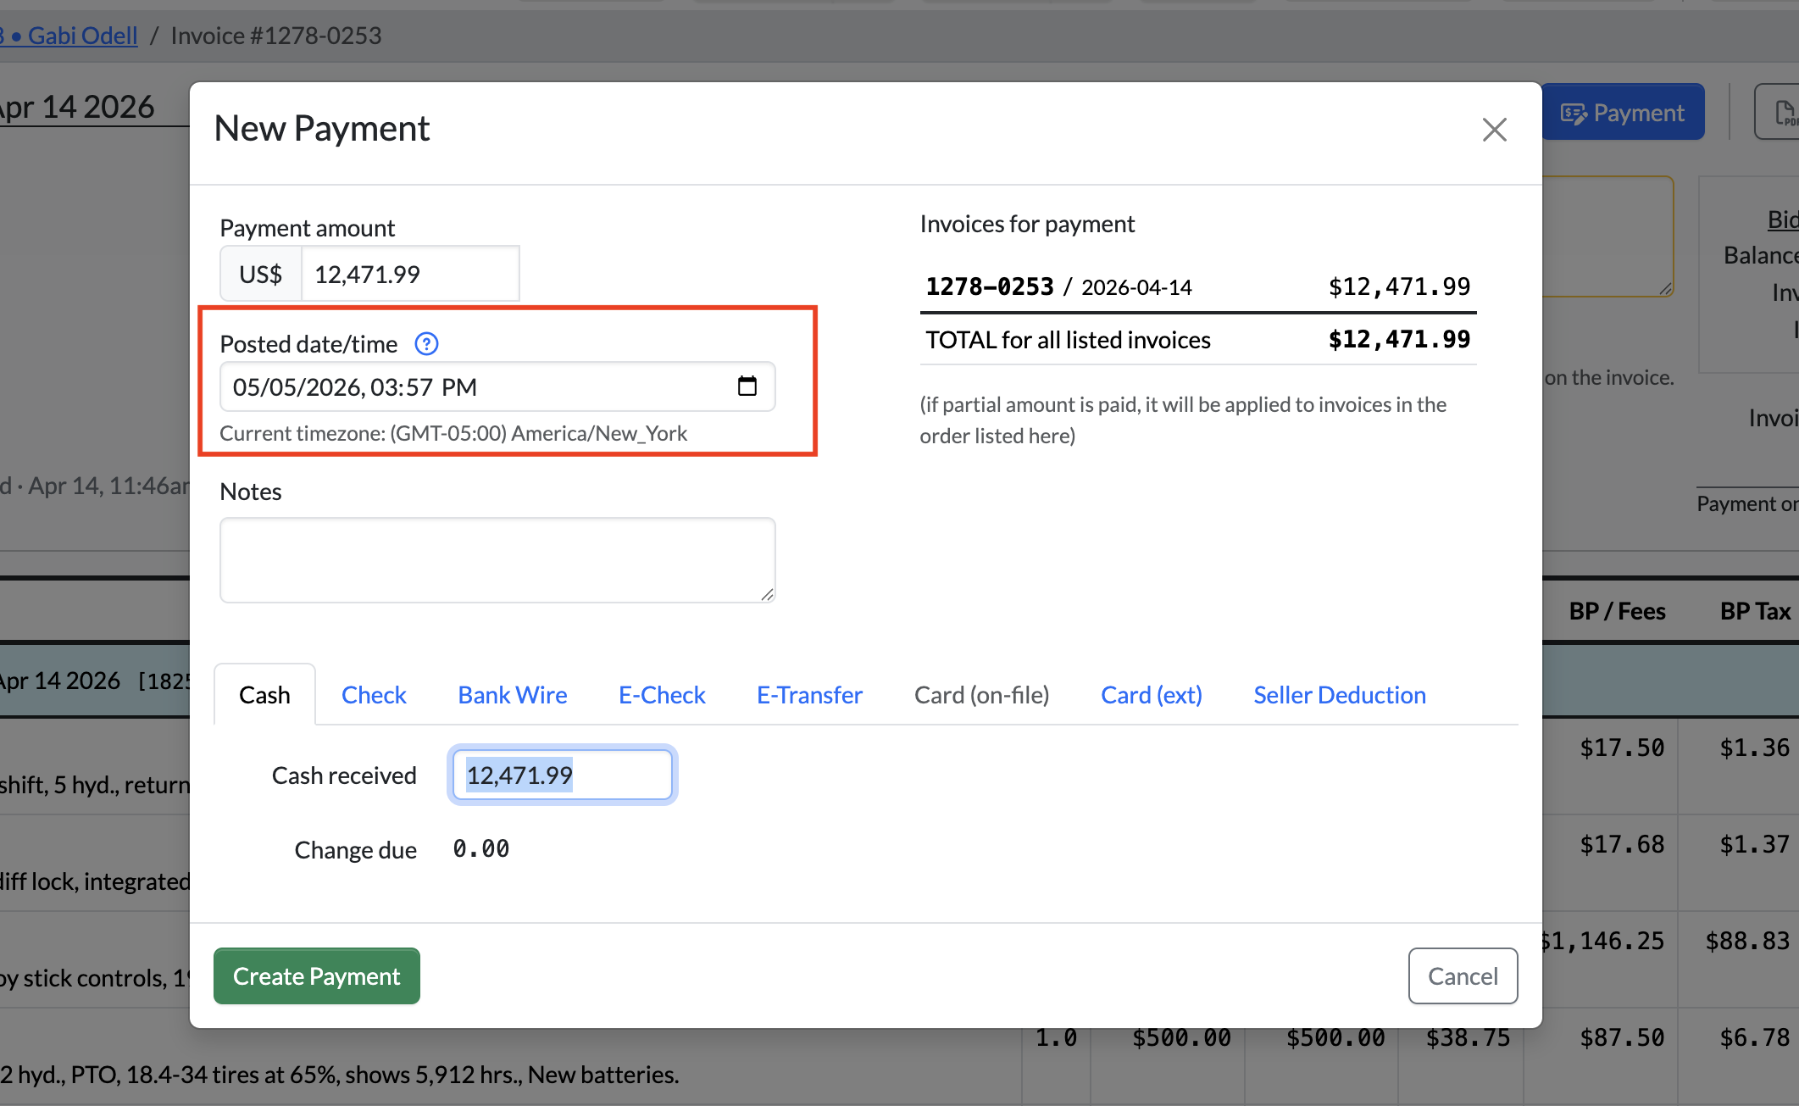Image resolution: width=1799 pixels, height=1106 pixels.
Task: Switch to the Check tab
Action: click(x=374, y=695)
